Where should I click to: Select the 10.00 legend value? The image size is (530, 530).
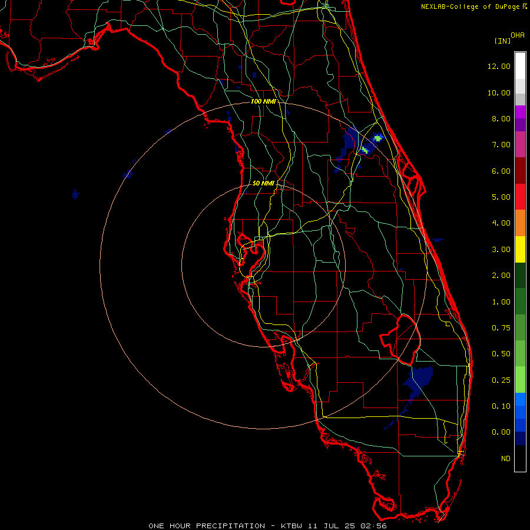[x=499, y=92]
